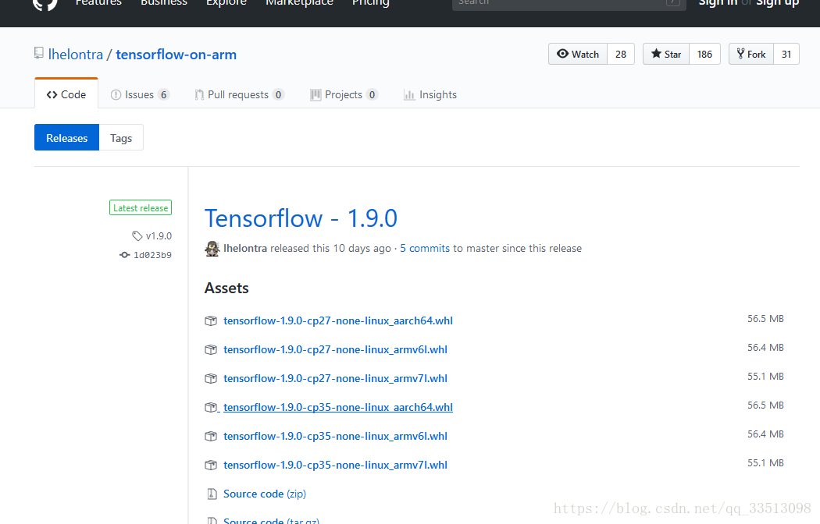This screenshot has width=820, height=524.
Task: Click the Latest release badge
Action: point(141,207)
